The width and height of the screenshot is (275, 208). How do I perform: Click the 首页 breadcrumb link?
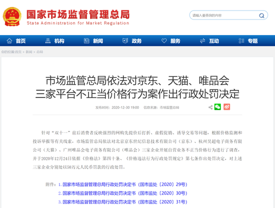[x=18, y=52]
